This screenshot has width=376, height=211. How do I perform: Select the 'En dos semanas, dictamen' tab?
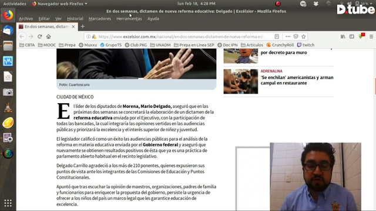47,26
